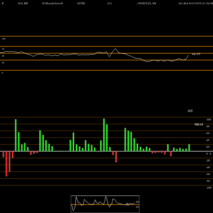Click the "MR" label above the bar chart
This screenshot has width=213, height=213.
click(x=190, y=111)
